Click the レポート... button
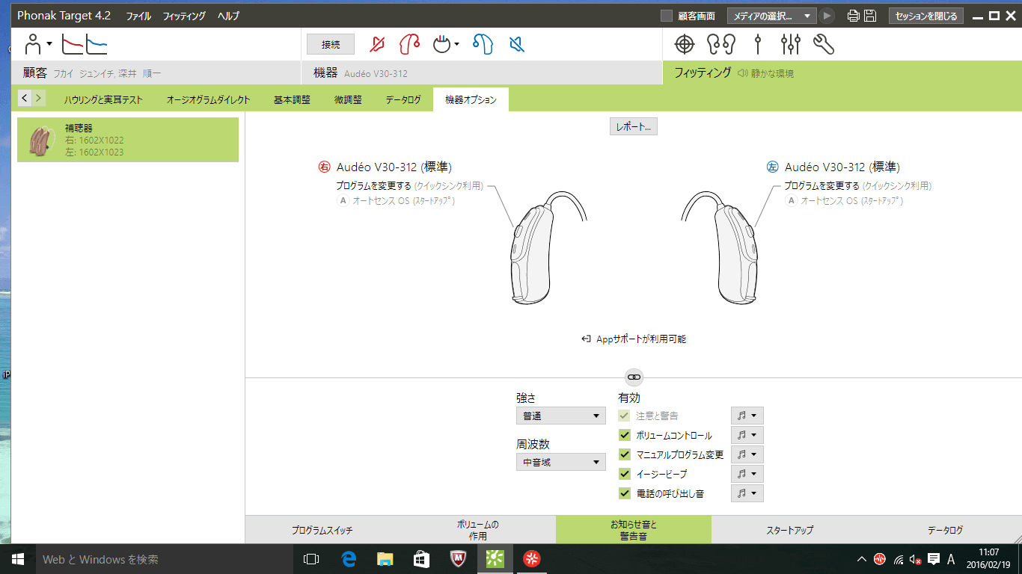The height and width of the screenshot is (574, 1022). point(634,127)
